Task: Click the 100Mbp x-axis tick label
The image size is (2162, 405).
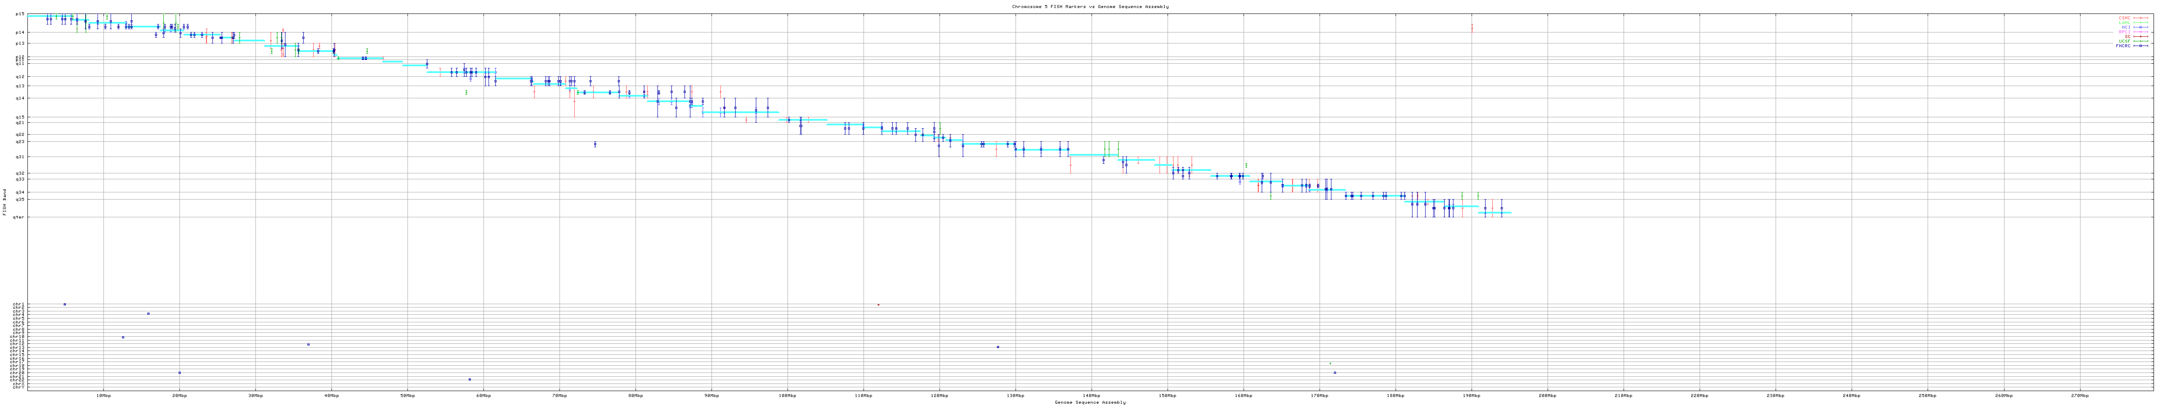Action: tap(787, 395)
